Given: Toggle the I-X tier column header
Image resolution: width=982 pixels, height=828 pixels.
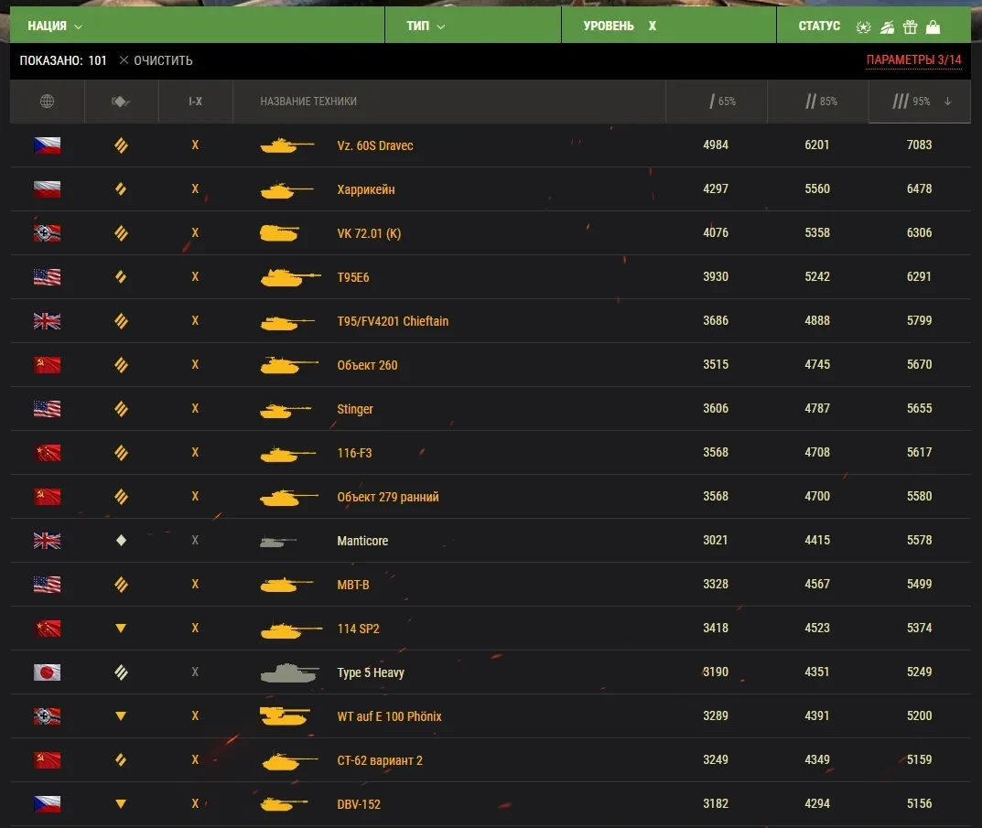Looking at the screenshot, I should click(x=195, y=102).
